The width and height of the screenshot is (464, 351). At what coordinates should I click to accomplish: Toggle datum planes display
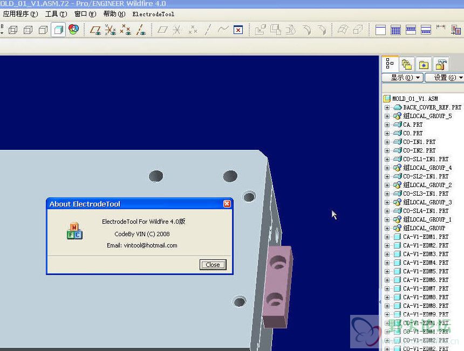(x=95, y=30)
